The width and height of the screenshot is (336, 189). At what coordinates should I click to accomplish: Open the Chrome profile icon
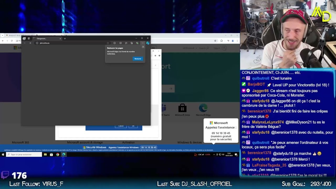[x=232, y=41]
